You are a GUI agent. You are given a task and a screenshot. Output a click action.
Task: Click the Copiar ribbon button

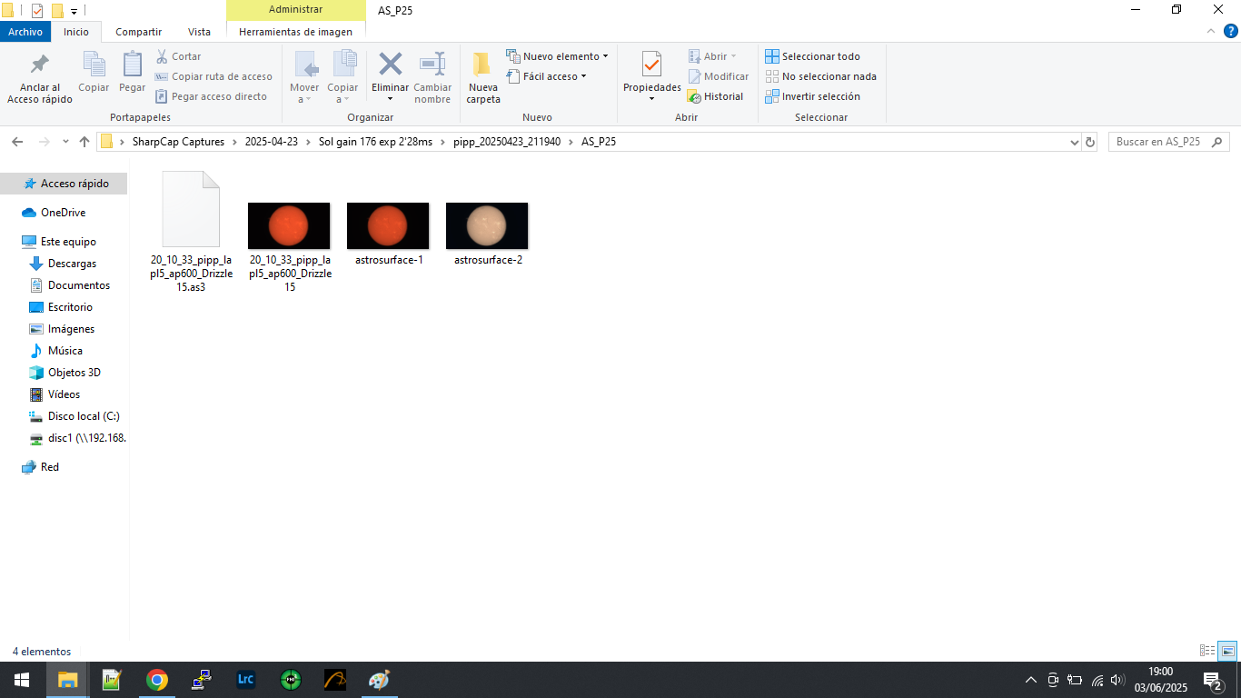[94, 73]
